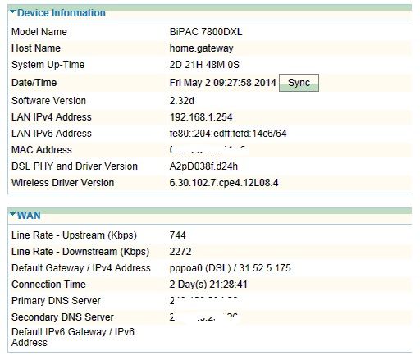The width and height of the screenshot is (420, 360).
Task: Select the Device Information header title
Action: click(x=62, y=12)
